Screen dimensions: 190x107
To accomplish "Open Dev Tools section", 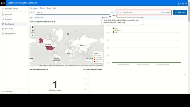I will click(x=9, y=29).
